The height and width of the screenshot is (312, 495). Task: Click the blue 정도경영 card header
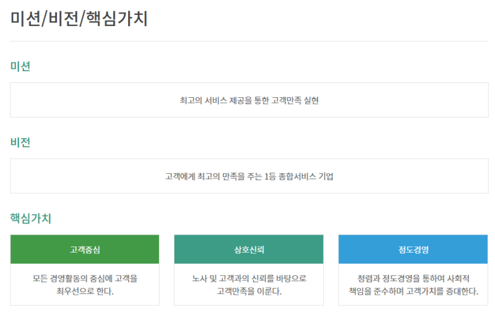(413, 250)
